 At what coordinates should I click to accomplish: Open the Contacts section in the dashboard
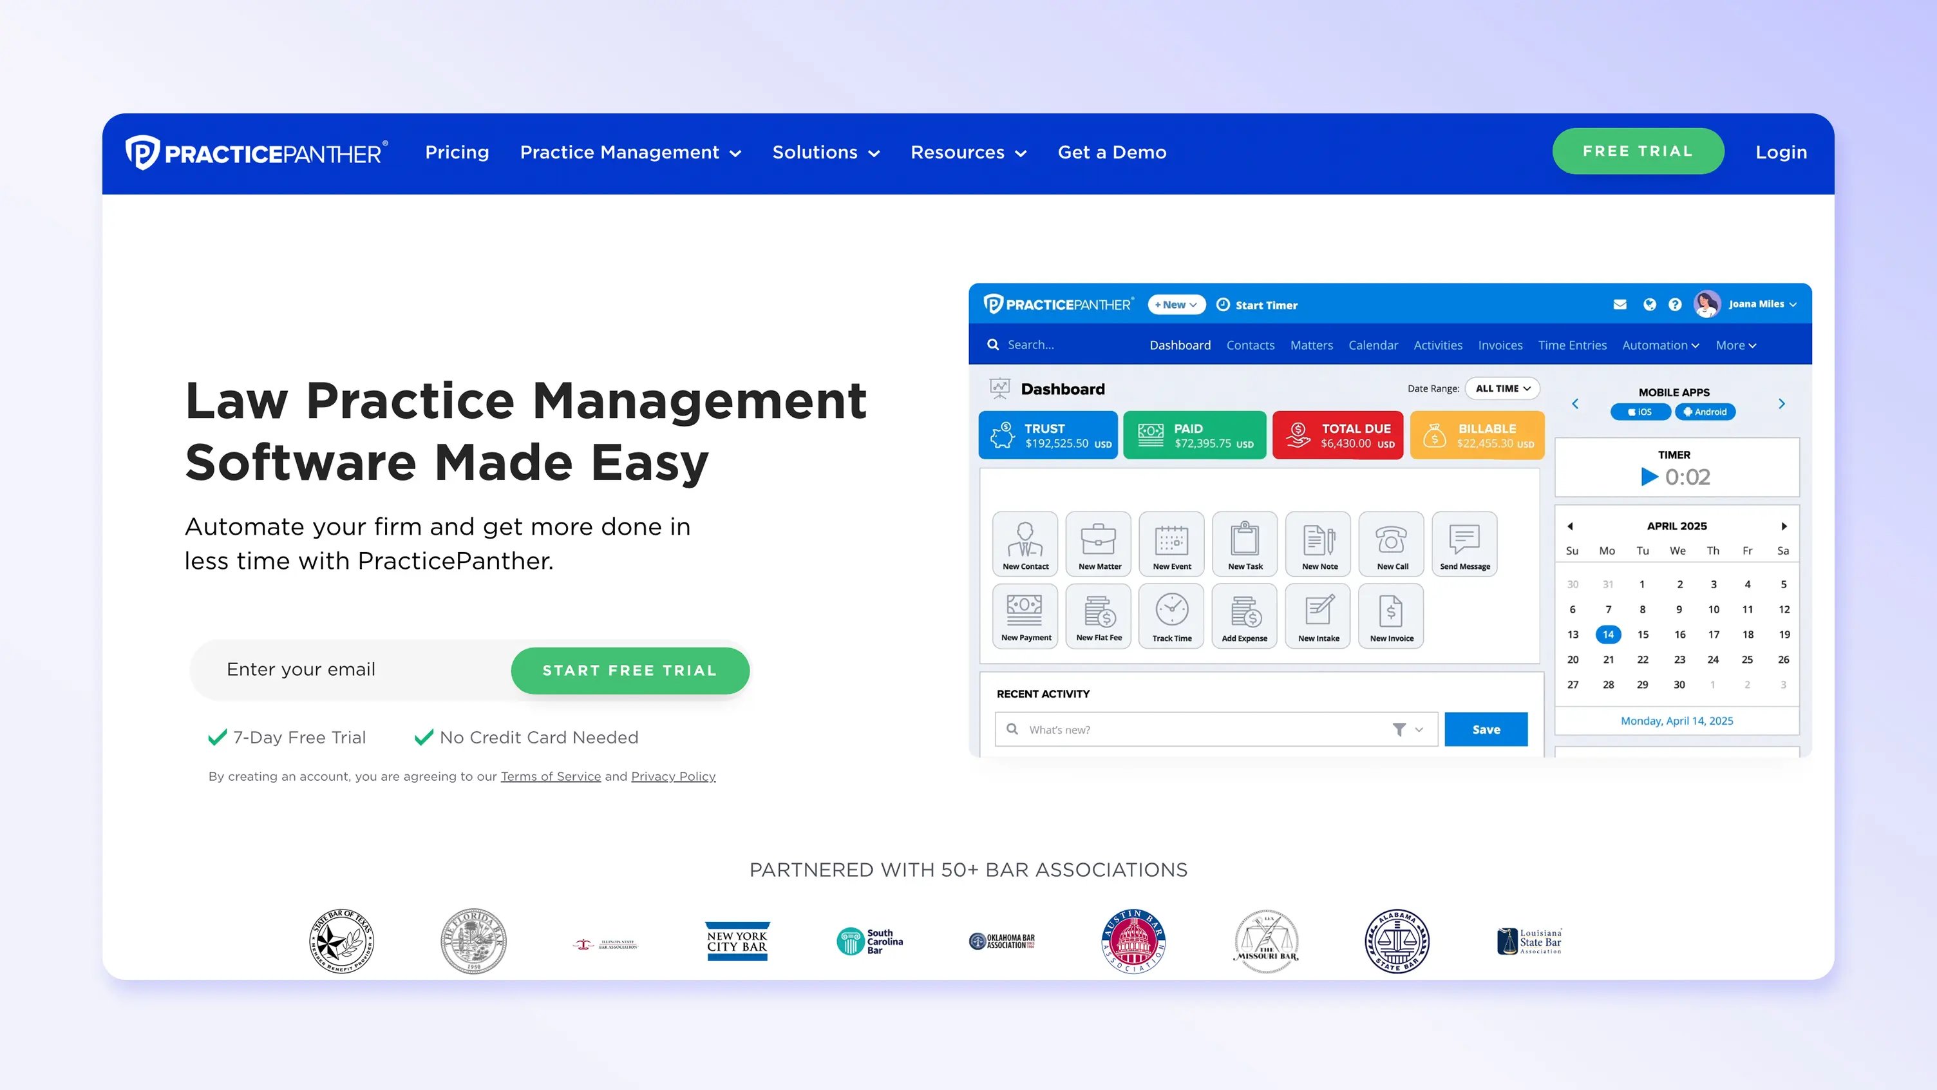1250,345
